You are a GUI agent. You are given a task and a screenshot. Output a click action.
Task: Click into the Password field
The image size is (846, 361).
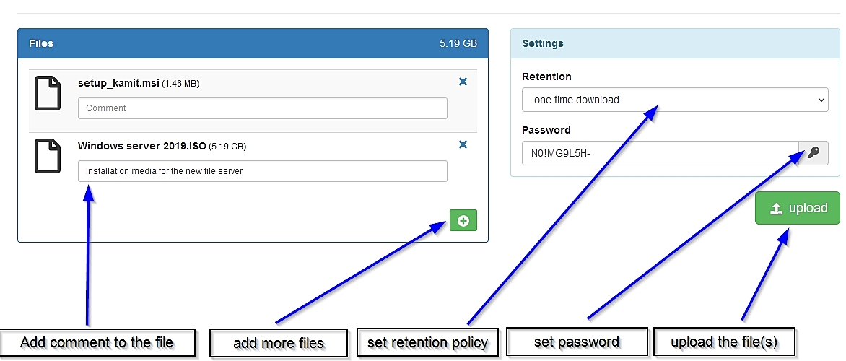[660, 153]
